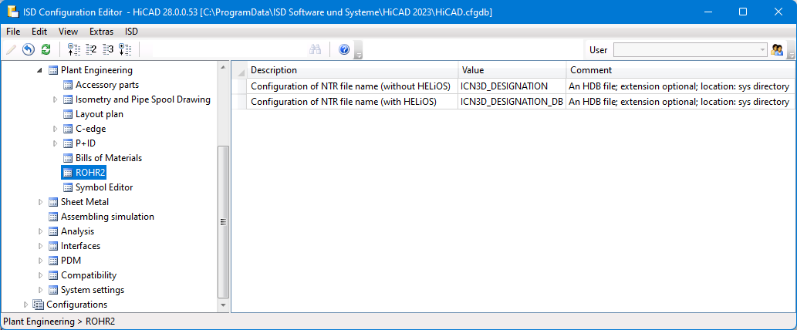Open the ISD menu
The image size is (797, 330).
click(x=131, y=32)
